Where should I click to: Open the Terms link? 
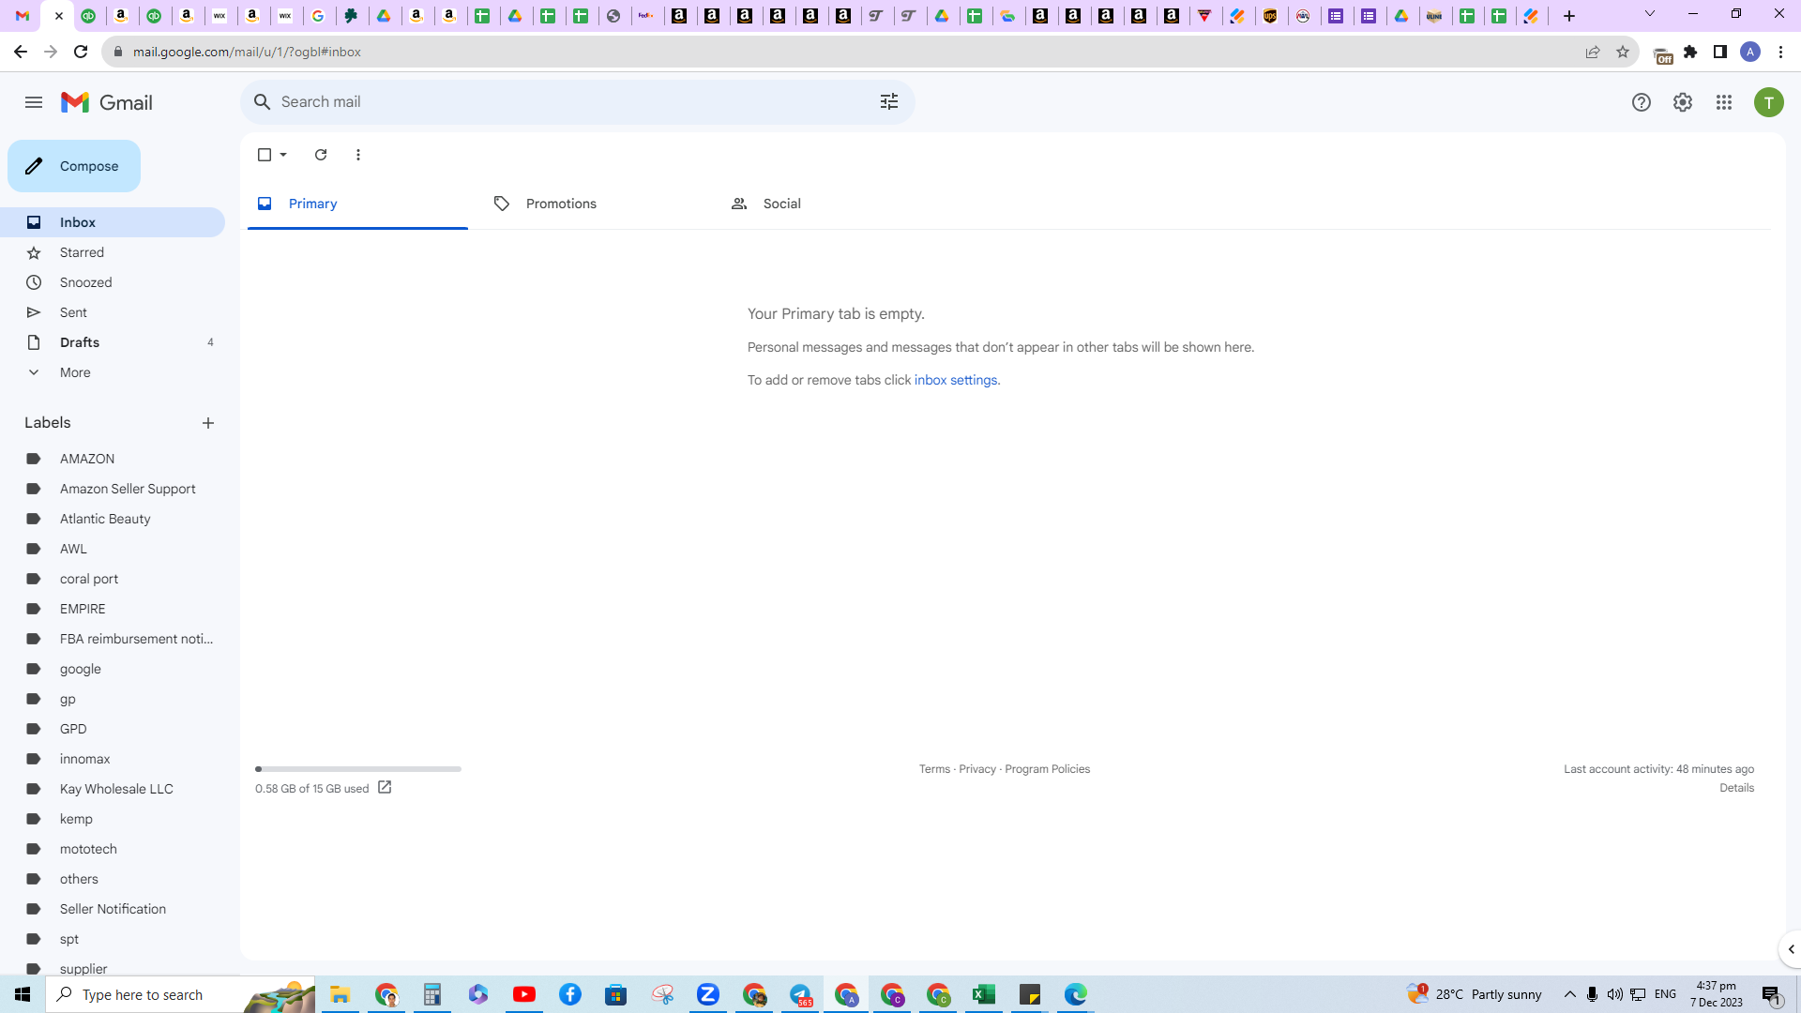[x=934, y=769]
